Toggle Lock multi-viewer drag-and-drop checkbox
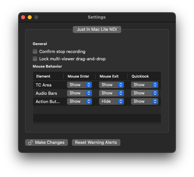Viewport: 194px width, 177px height. point(35,59)
